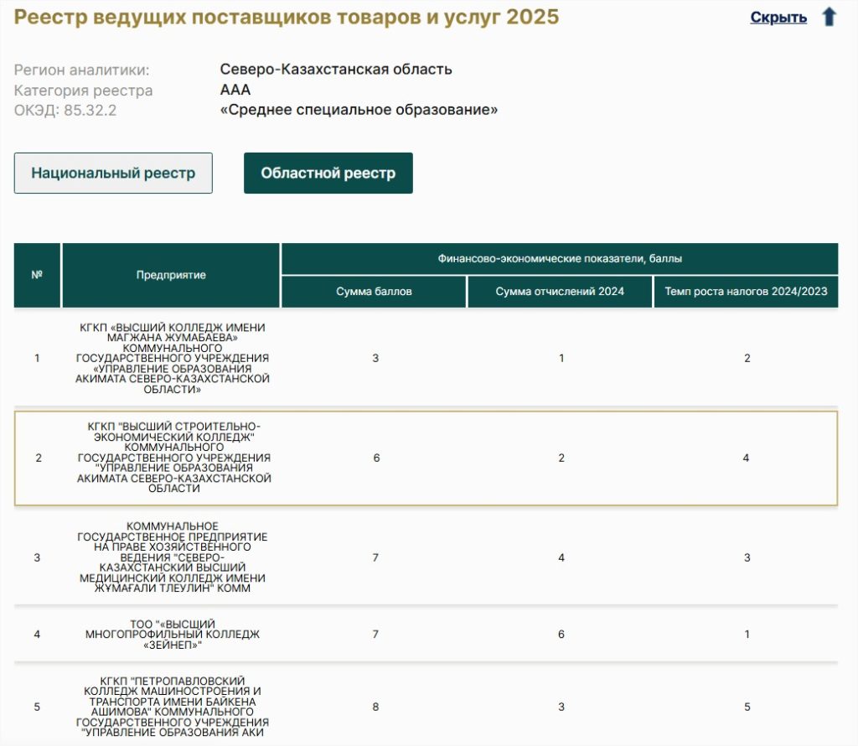Click the № column header
Image resolution: width=858 pixels, height=746 pixels.
[37, 275]
